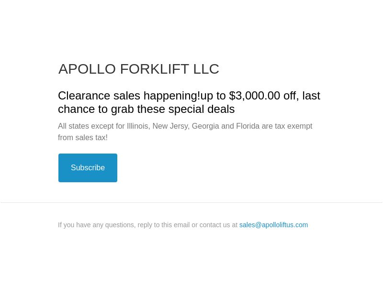Click the horizontal divider above the footer
383x287 pixels.
[191, 202]
